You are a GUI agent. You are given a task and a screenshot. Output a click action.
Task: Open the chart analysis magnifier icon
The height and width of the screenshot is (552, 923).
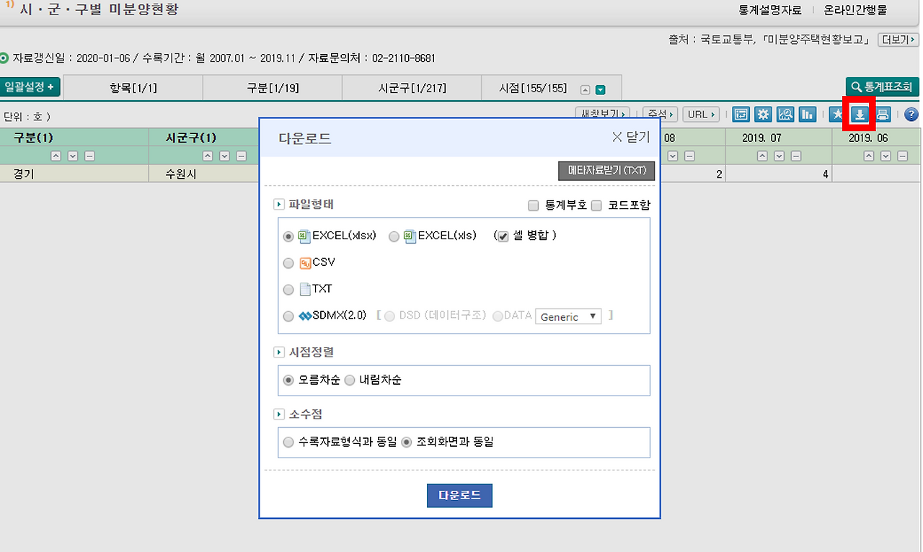(x=785, y=114)
